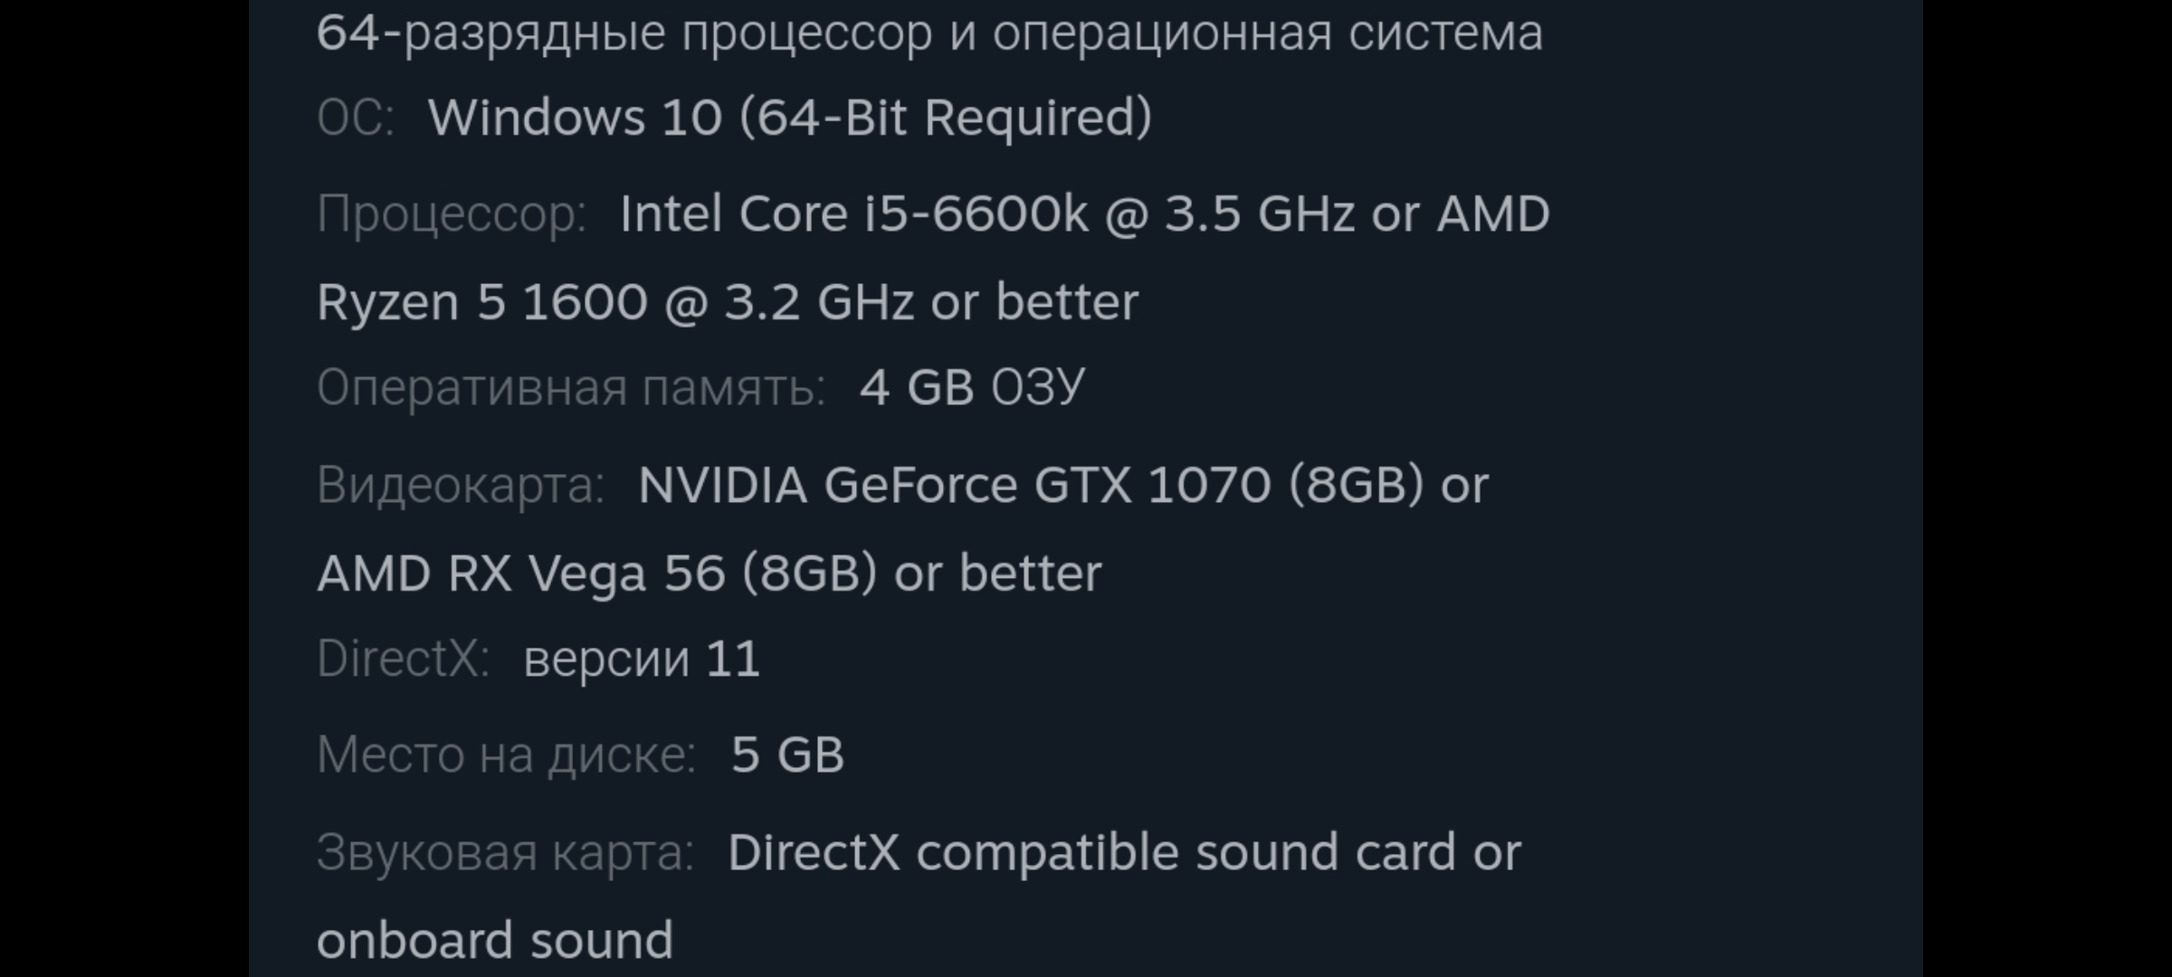Select the Процессор: label
2172x977 pixels.
452,215
